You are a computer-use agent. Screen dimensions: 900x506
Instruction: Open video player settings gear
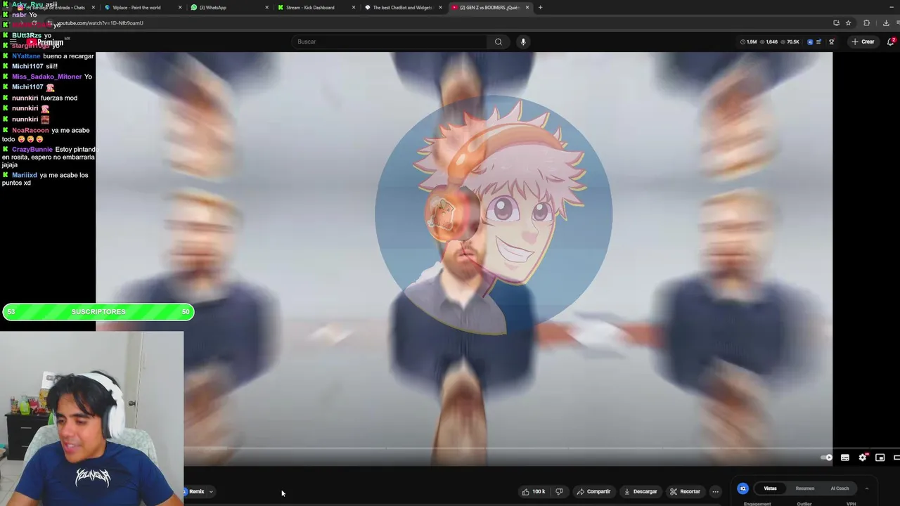point(863,458)
